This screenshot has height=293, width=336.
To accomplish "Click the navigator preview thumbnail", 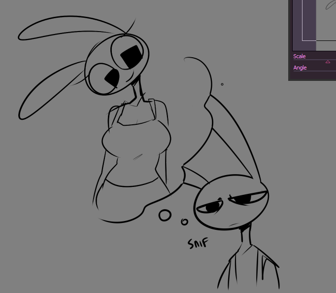I will (314, 25).
